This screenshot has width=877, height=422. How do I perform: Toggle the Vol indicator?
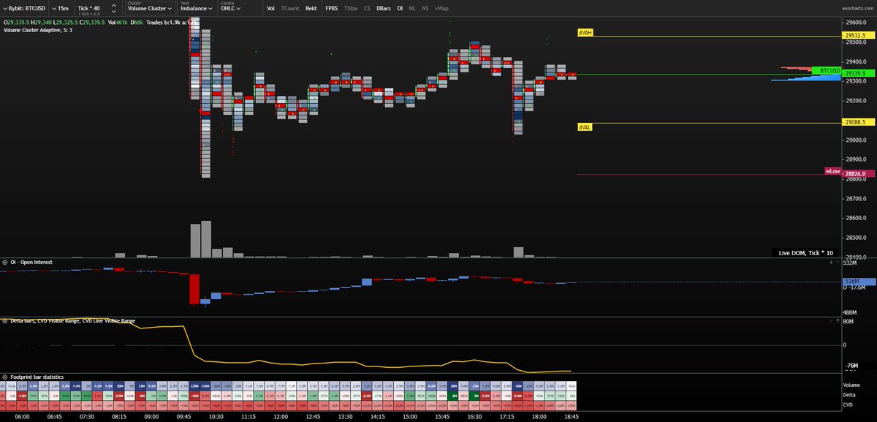point(271,7)
